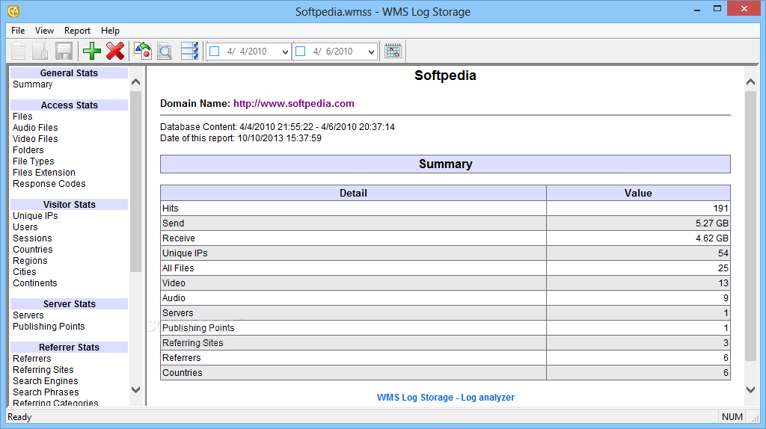Follow the WMS Log Storage - Log analyzer link

click(446, 398)
